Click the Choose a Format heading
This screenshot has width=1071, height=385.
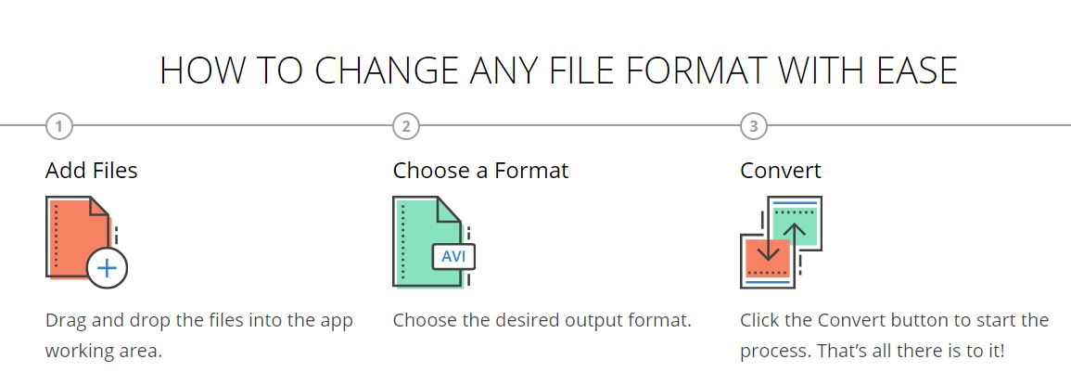pyautogui.click(x=481, y=171)
